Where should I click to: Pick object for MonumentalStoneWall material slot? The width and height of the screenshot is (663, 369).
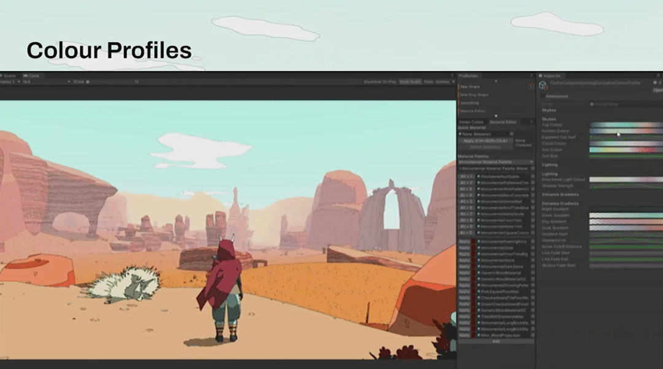tap(532, 201)
